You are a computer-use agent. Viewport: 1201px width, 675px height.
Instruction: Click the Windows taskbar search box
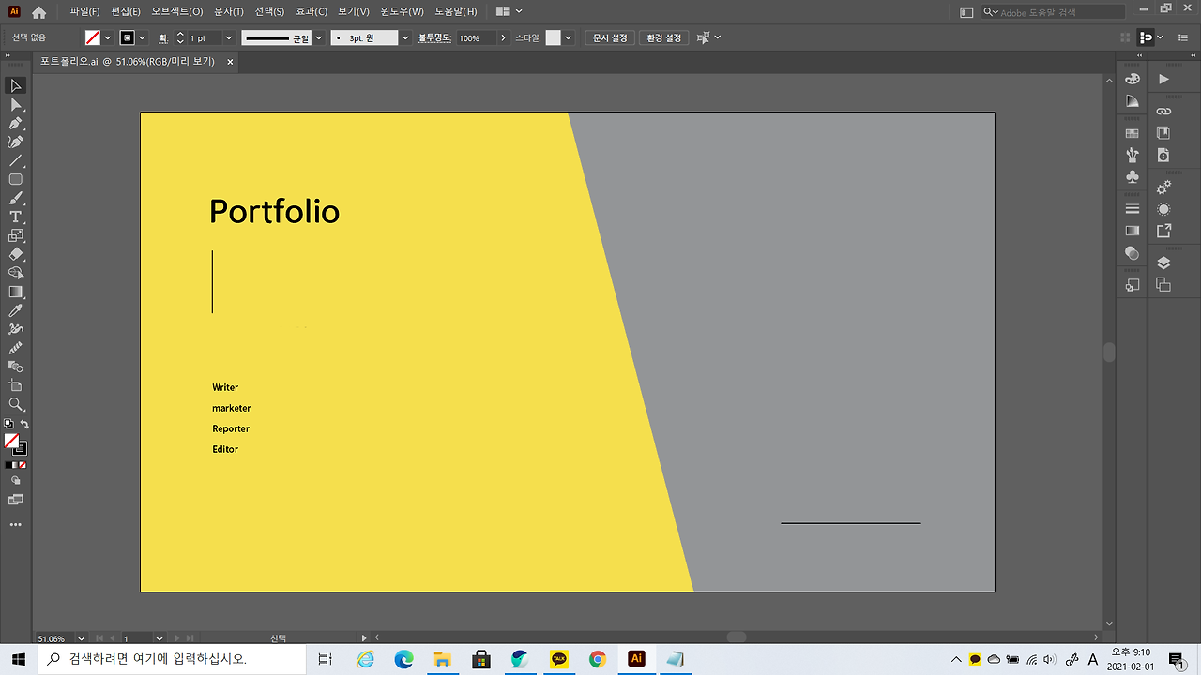pos(172,659)
